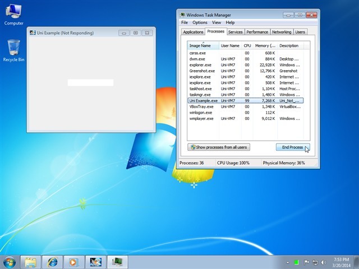Launch Internet Explorer from the taskbar
Viewport: 359px width, 269px height.
click(x=53, y=262)
